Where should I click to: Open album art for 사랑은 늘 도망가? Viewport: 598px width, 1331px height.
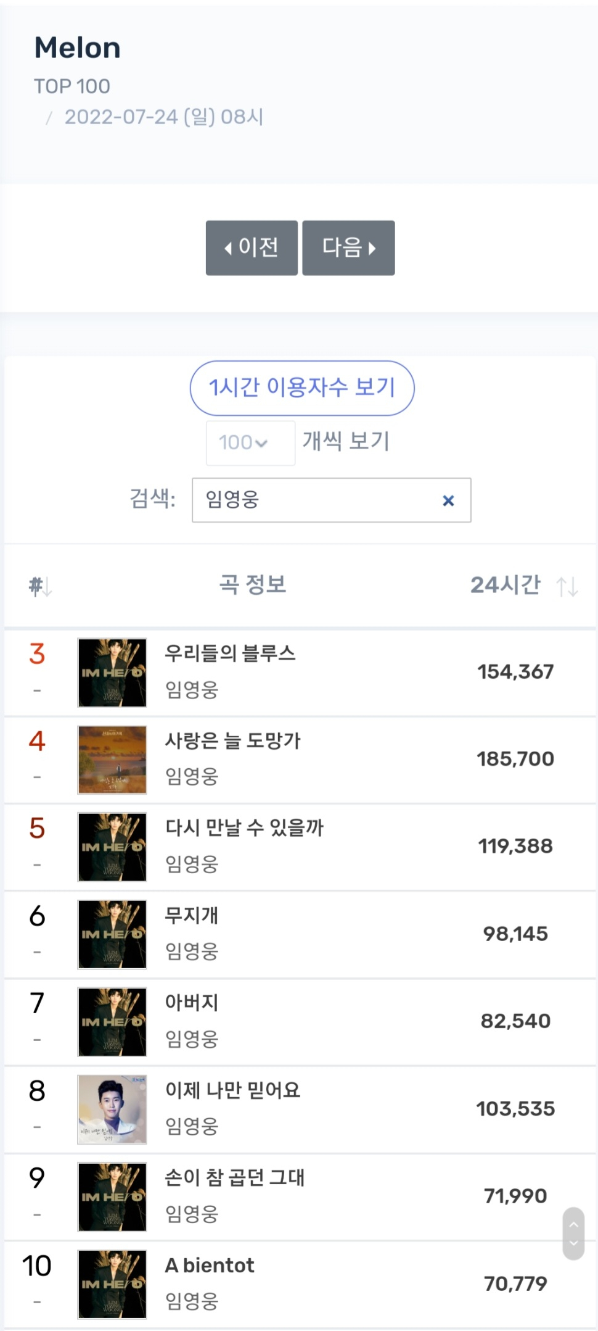pos(112,760)
